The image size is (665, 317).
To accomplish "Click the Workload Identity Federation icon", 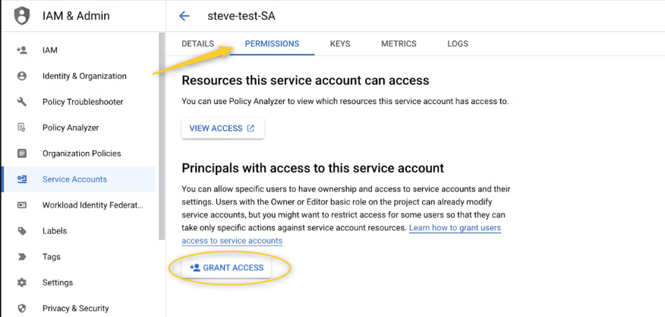I will tap(22, 205).
